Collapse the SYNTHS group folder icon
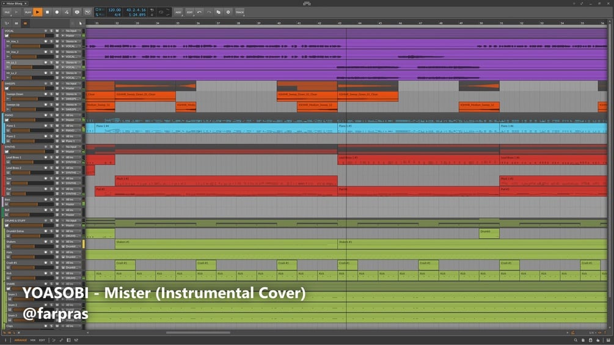This screenshot has width=614, height=345. tap(7, 152)
